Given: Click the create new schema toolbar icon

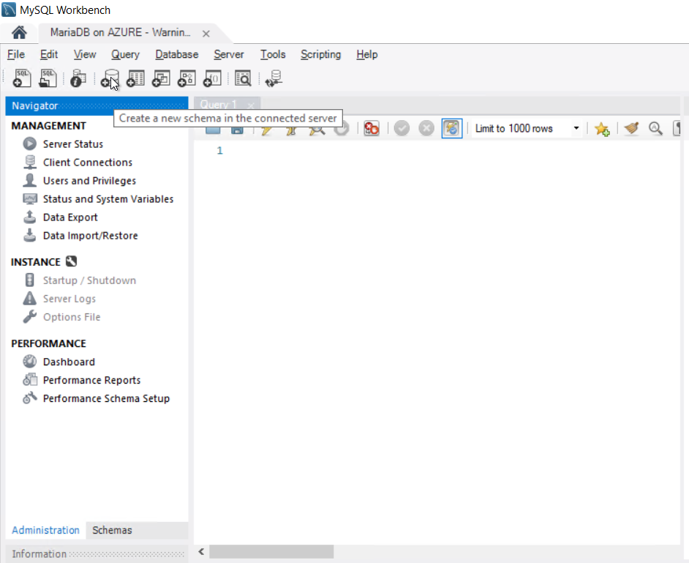Looking at the screenshot, I should coord(110,79).
